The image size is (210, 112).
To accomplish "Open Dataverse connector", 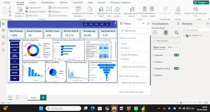I will pos(54,12).
